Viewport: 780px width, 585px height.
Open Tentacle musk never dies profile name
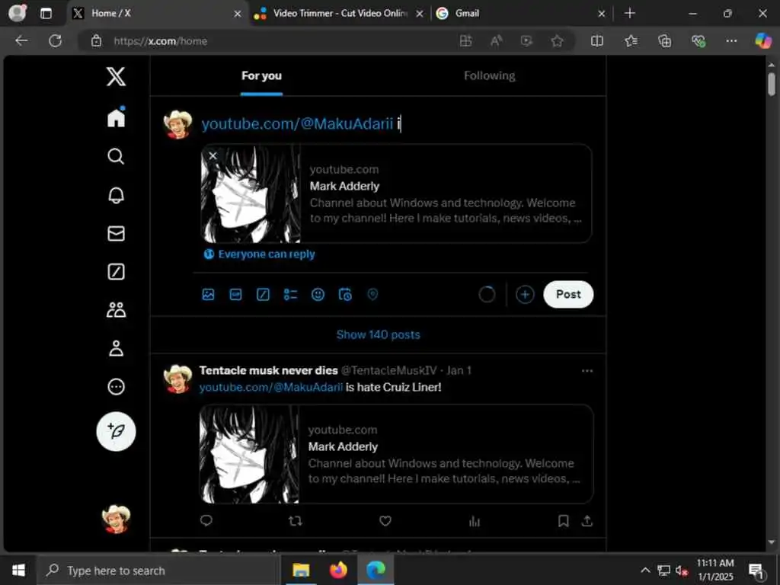point(269,371)
